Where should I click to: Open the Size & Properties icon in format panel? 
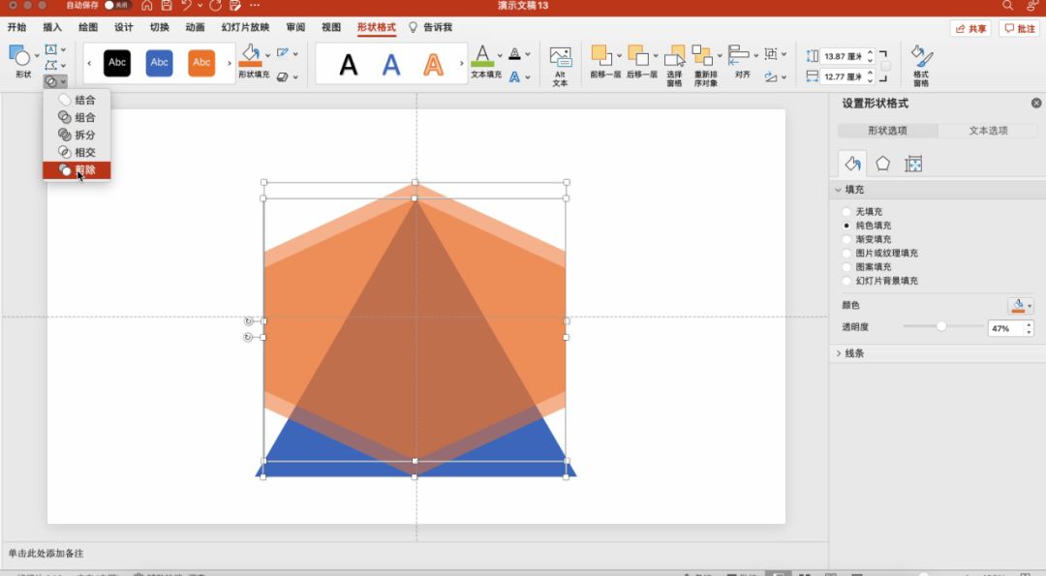tap(912, 164)
